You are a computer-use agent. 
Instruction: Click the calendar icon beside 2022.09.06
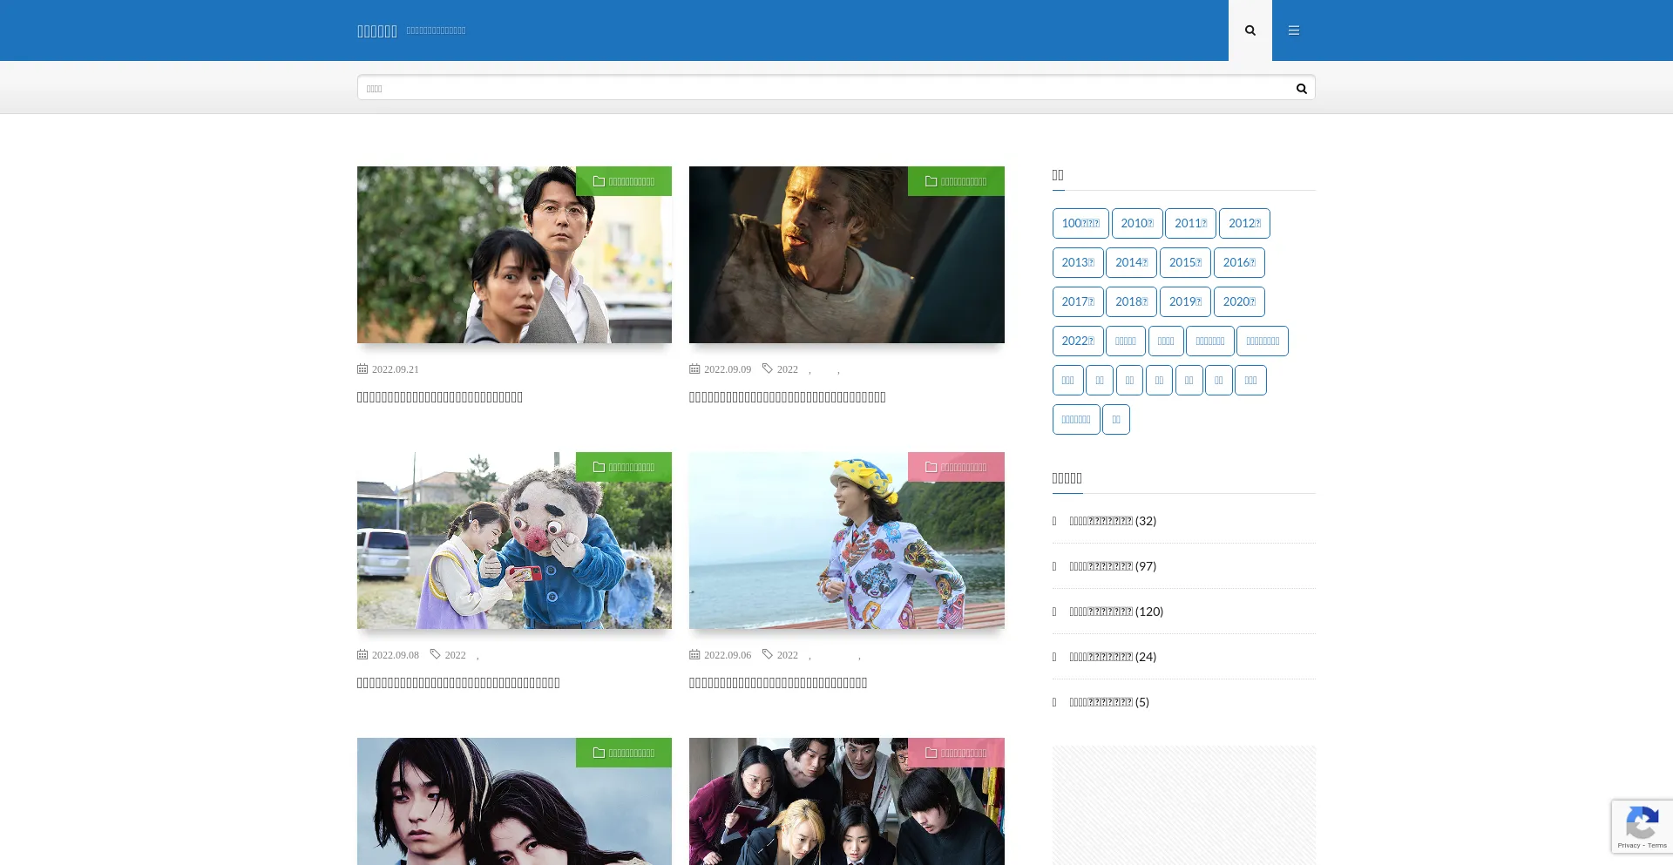tap(694, 655)
